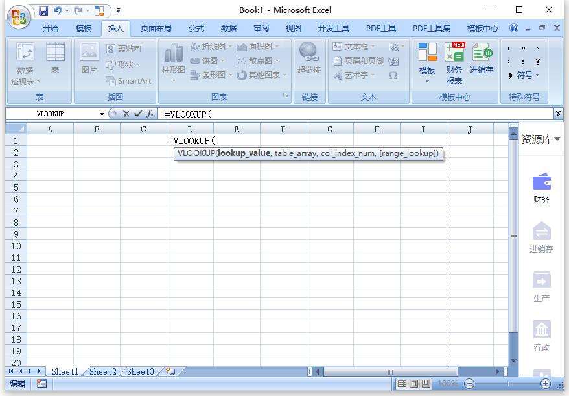Image resolution: width=569 pixels, height=396 pixels.
Task: Click into the formula bar input
Action: (x=356, y=114)
